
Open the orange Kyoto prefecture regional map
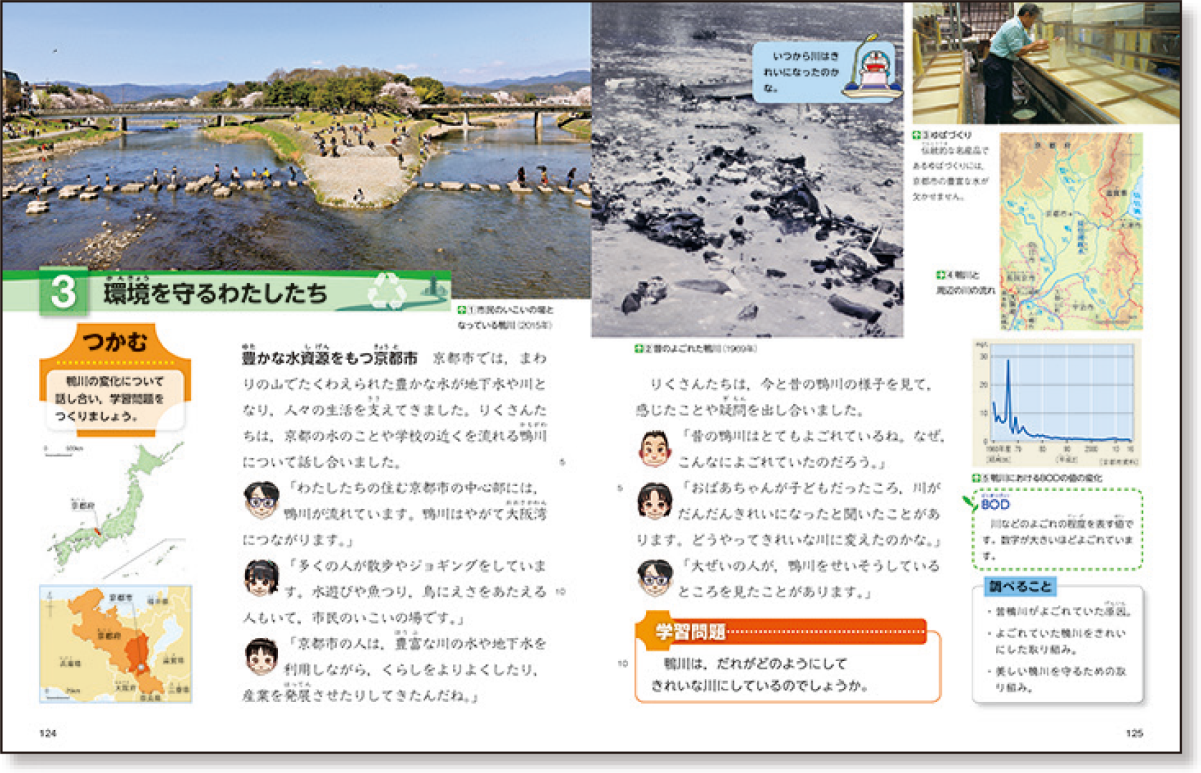pos(115,644)
